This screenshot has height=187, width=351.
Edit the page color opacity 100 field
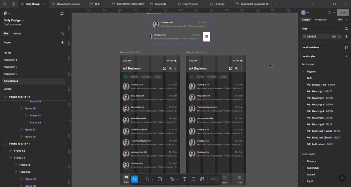coord(334,37)
